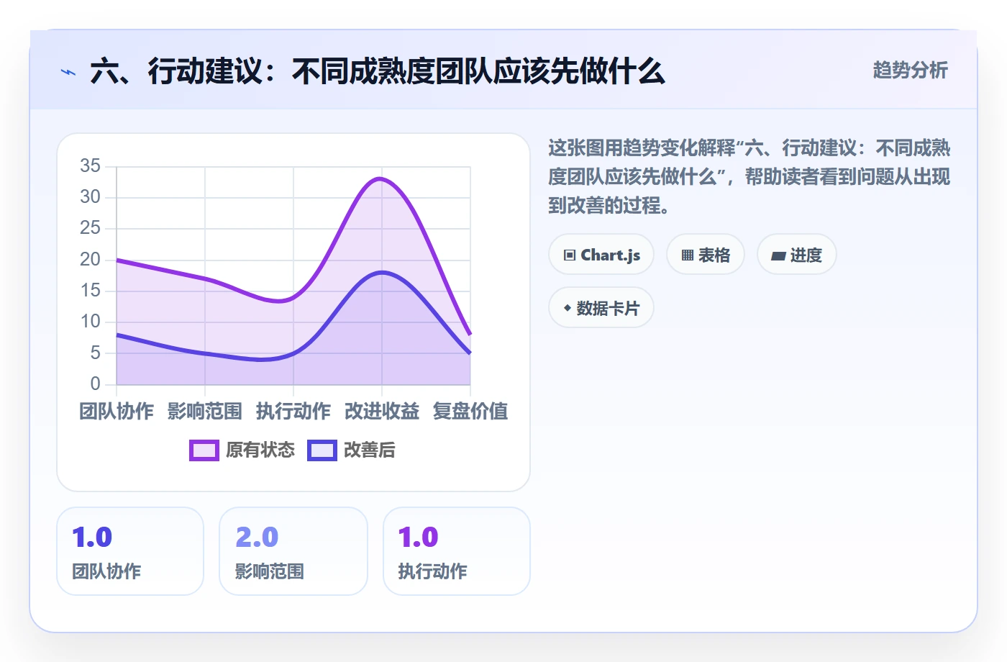Click the y-axis value 35
Viewport: 1007px width, 662px height.
[x=90, y=166]
